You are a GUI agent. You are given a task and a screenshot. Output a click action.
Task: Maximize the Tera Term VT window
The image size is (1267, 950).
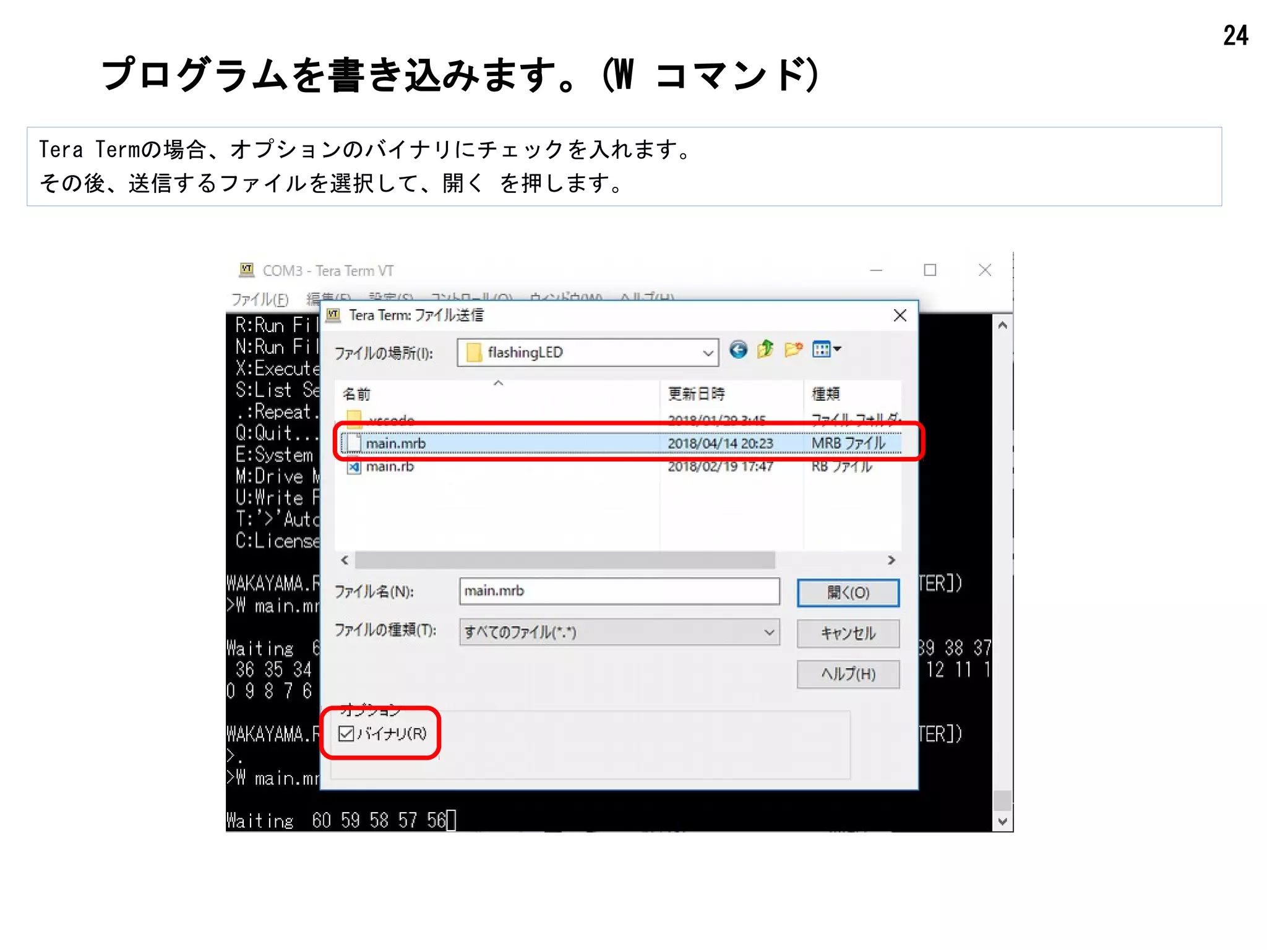click(x=930, y=270)
